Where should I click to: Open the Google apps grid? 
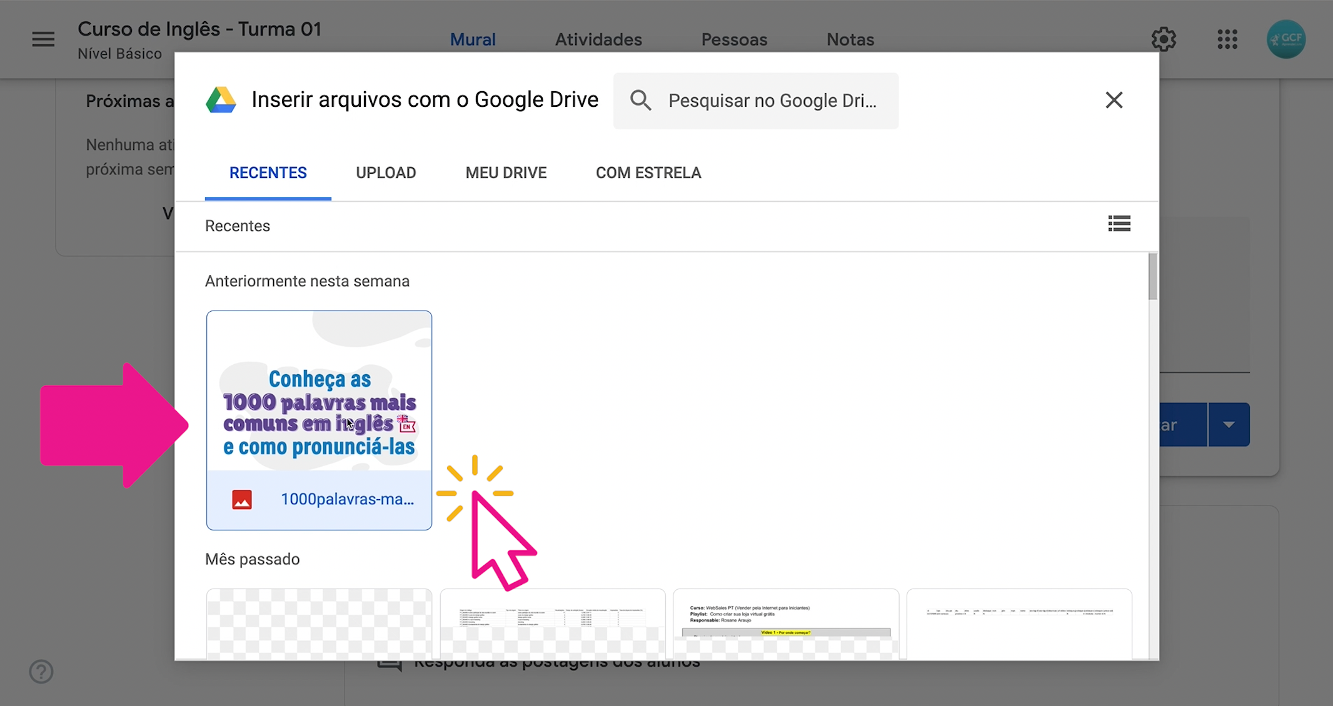coord(1227,39)
